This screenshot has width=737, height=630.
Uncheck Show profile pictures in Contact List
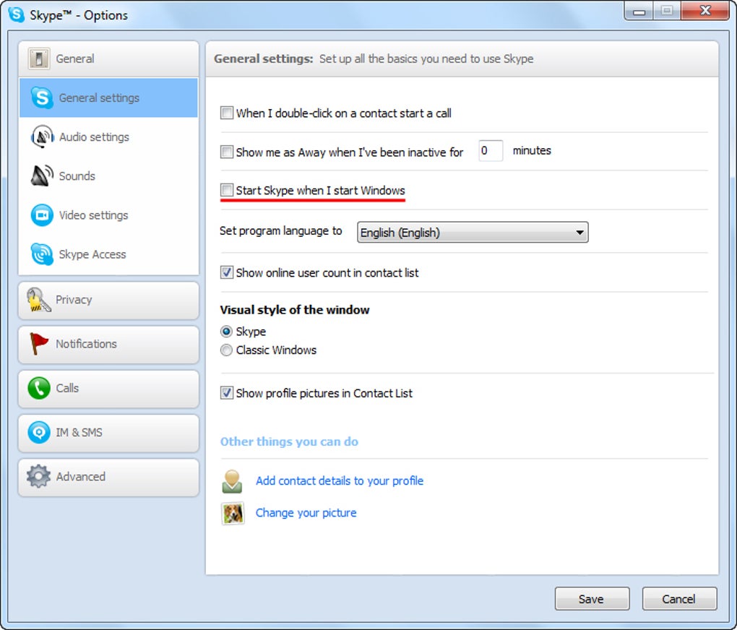(227, 392)
